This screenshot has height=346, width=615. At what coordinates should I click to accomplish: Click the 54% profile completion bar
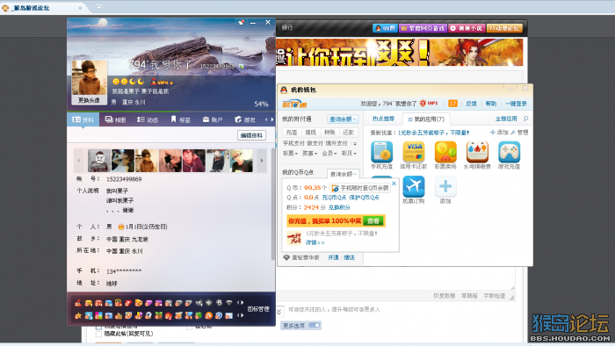[171, 112]
